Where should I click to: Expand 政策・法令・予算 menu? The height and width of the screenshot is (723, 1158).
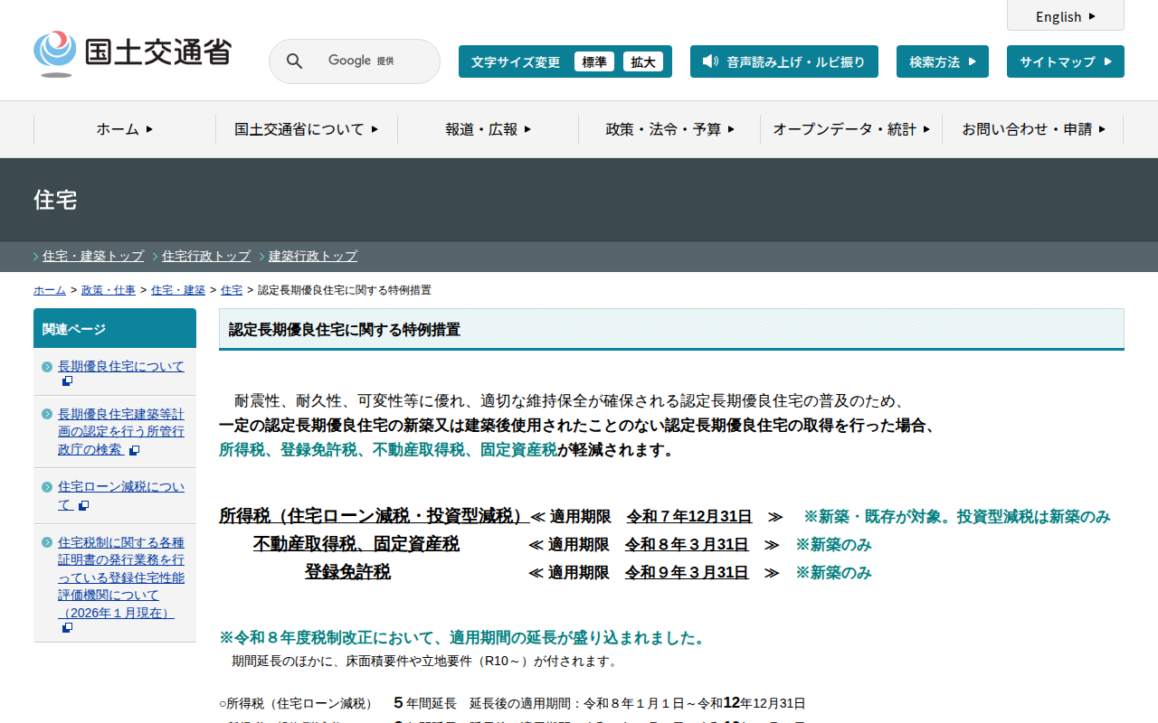coord(670,129)
